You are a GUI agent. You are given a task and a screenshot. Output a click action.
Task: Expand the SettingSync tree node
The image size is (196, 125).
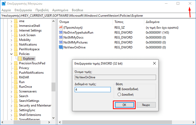click(11, 110)
